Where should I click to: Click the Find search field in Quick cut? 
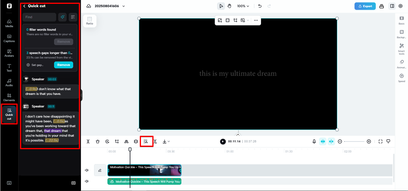(39, 17)
